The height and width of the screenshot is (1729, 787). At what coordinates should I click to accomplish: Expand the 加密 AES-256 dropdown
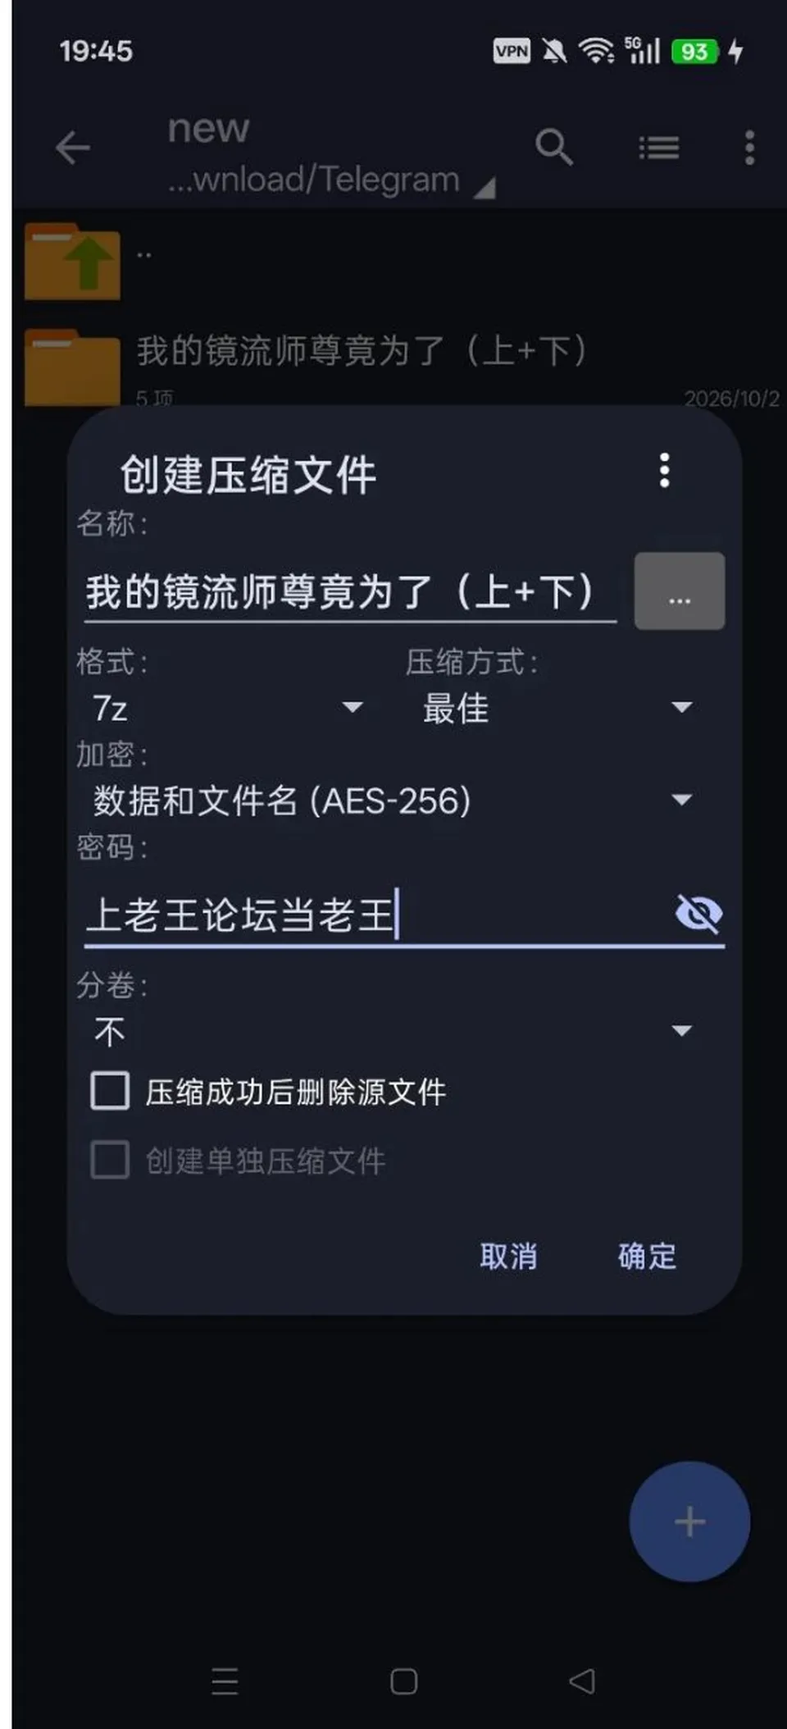coord(393,800)
